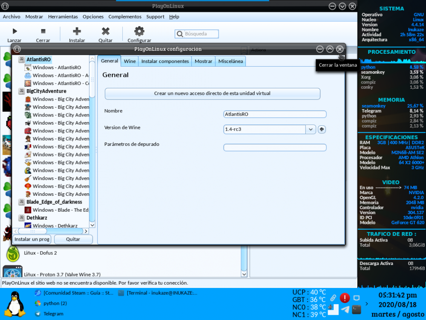426x320 pixels.
Task: Select the Dethkarz virtual drive entry
Action: pos(37,218)
